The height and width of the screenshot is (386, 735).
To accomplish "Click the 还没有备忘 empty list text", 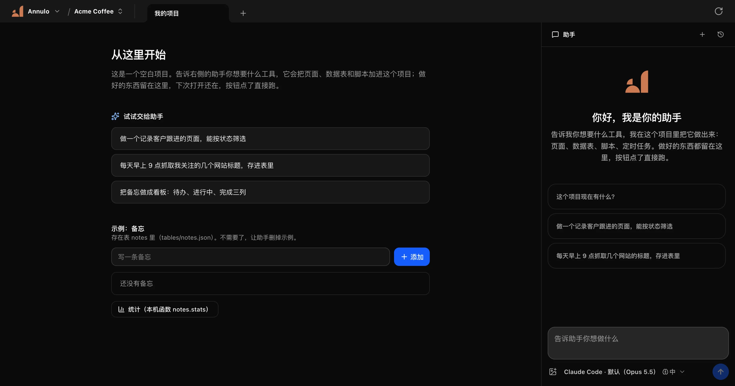I will pyautogui.click(x=136, y=284).
